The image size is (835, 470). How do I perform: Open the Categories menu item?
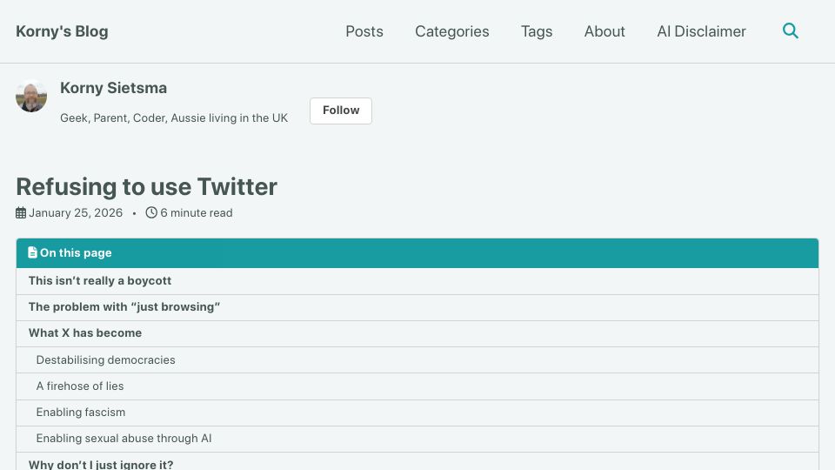coord(452,31)
